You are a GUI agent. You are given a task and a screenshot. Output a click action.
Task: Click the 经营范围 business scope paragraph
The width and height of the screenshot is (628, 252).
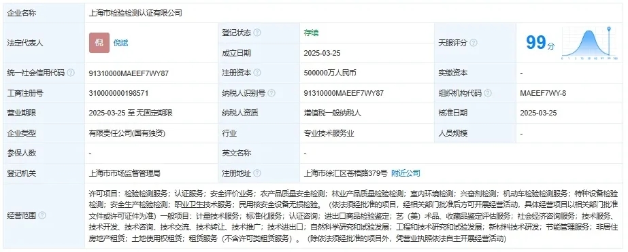354,216
